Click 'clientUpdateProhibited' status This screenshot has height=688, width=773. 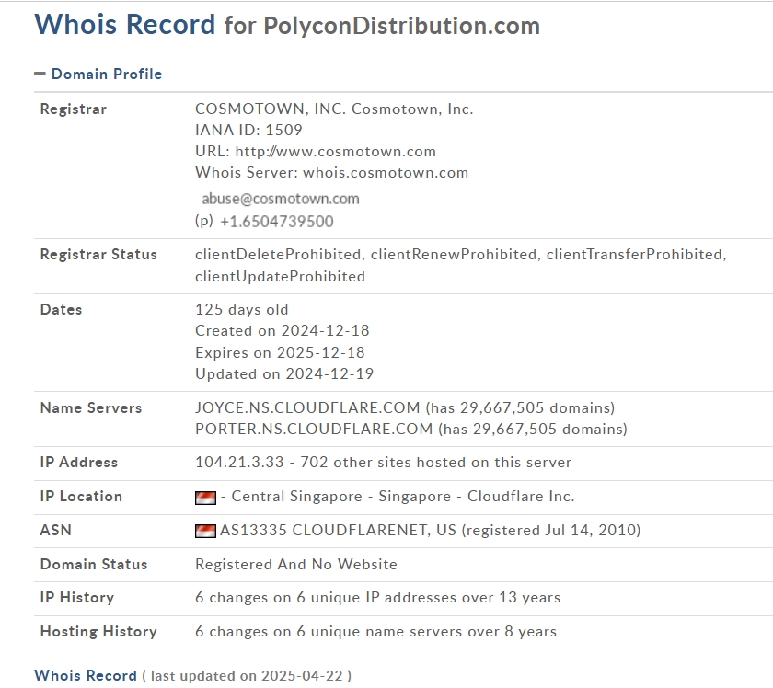(280, 277)
